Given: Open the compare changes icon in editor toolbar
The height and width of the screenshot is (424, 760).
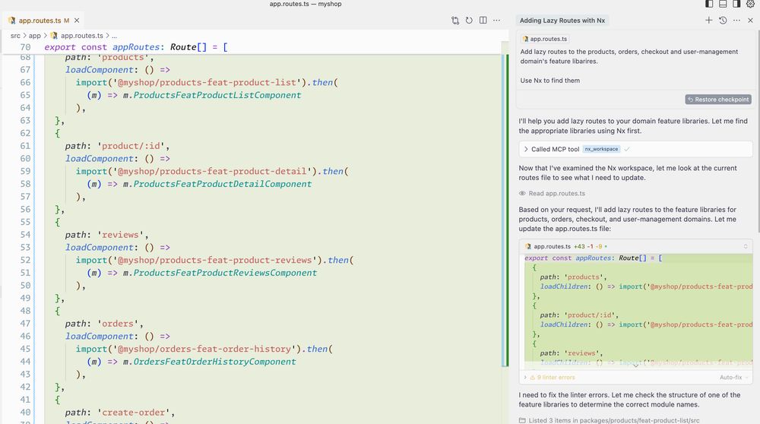Looking at the screenshot, I should coord(455,21).
